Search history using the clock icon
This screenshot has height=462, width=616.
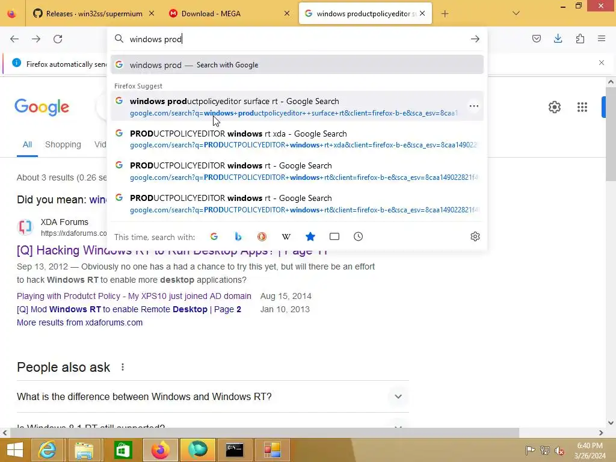click(359, 236)
